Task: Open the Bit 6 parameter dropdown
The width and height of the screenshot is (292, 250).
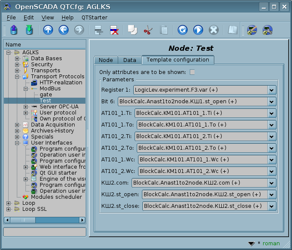Action: click(x=271, y=102)
